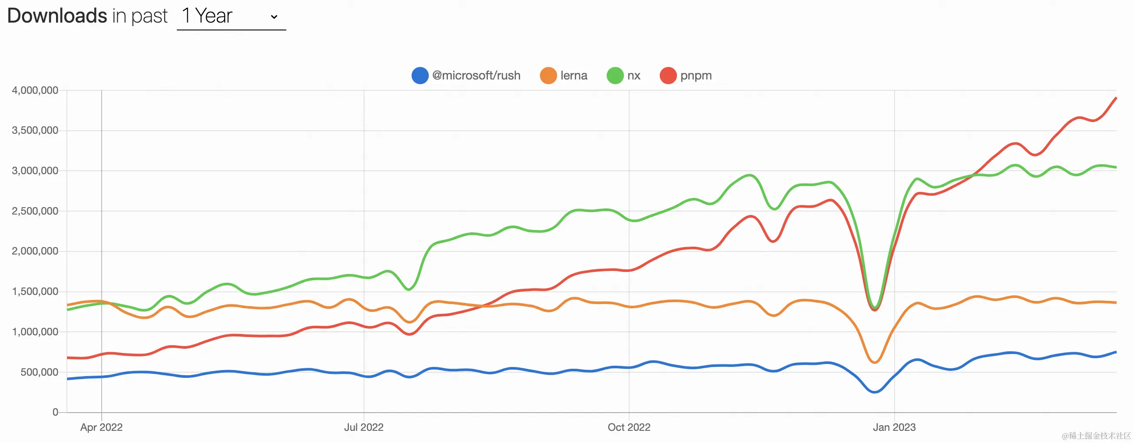Toggle the nx series label
The image size is (1134, 443).
click(633, 76)
